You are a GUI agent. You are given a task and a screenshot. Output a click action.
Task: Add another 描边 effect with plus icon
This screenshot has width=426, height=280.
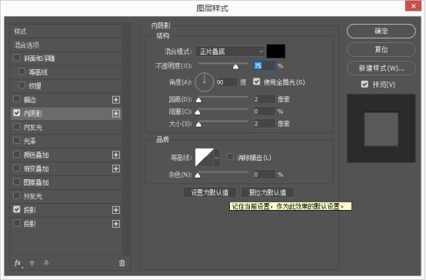coord(116,100)
